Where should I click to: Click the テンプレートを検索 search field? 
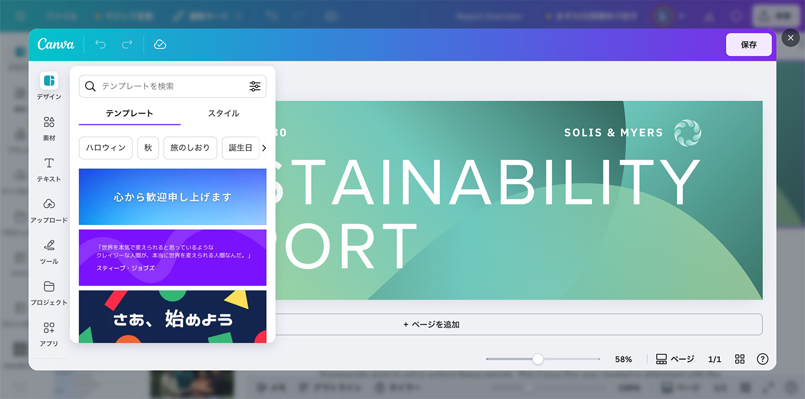(x=168, y=87)
